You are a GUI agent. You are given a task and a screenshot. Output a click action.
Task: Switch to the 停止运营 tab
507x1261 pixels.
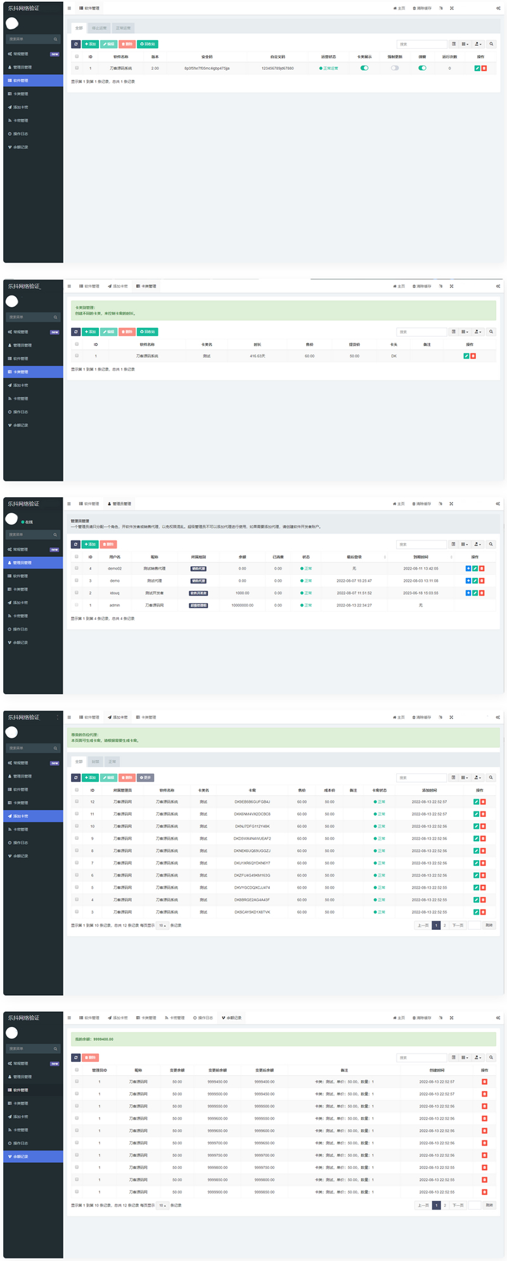pyautogui.click(x=99, y=28)
